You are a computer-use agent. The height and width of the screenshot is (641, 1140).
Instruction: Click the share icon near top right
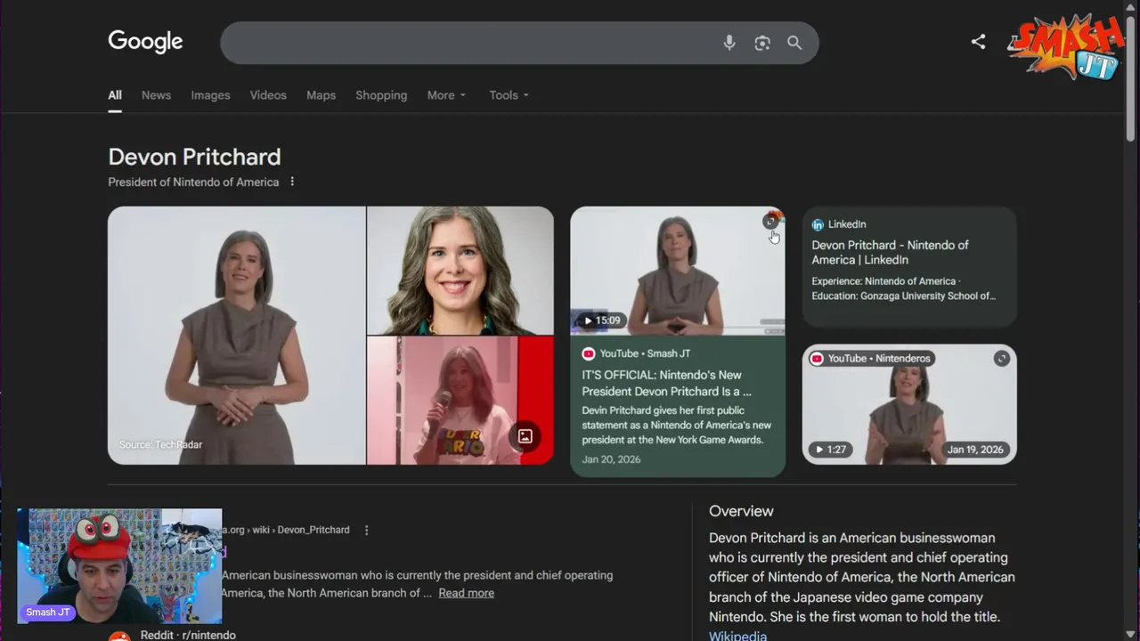pos(978,42)
